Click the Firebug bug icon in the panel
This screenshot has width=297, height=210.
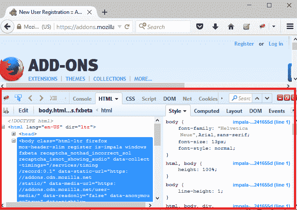coord(6,98)
